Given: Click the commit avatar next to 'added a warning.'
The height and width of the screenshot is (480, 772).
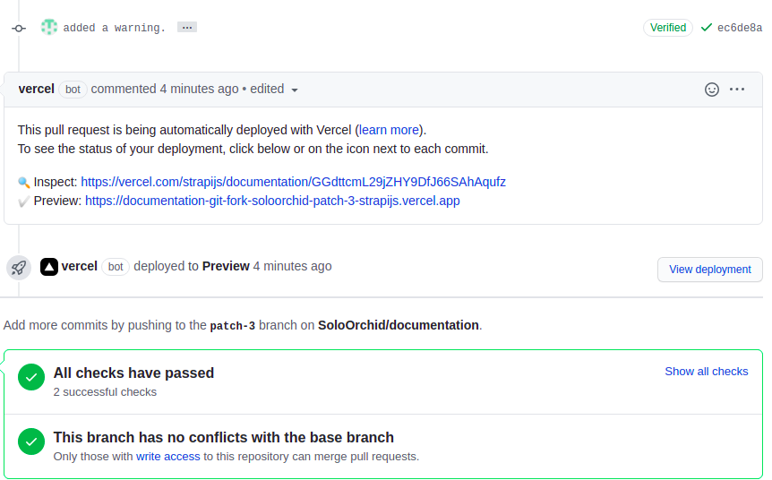Looking at the screenshot, I should coord(48,27).
